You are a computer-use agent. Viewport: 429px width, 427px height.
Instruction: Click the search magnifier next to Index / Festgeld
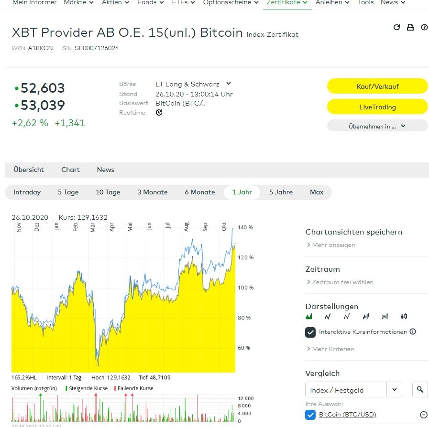[x=420, y=390]
